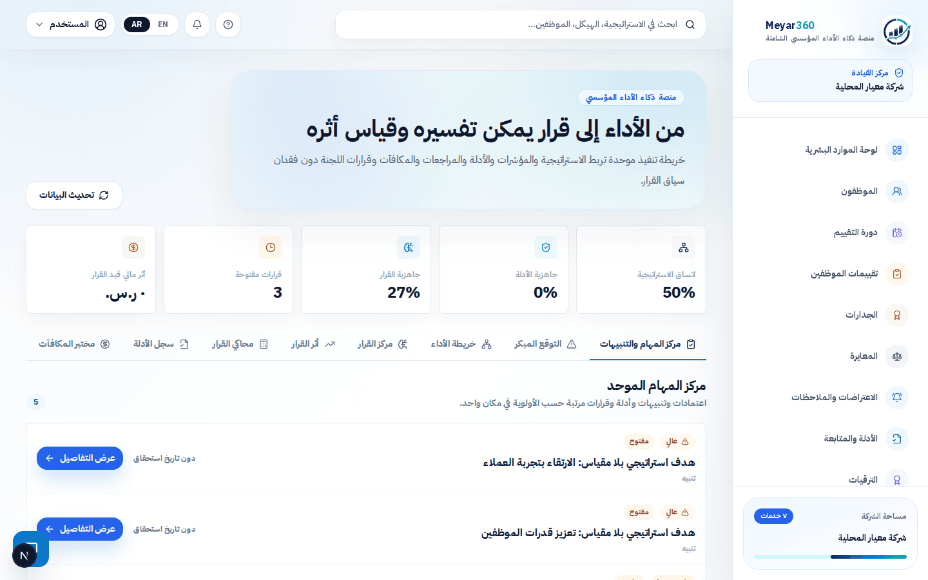
Task: Click the task count badge 5
Action: pyautogui.click(x=36, y=402)
